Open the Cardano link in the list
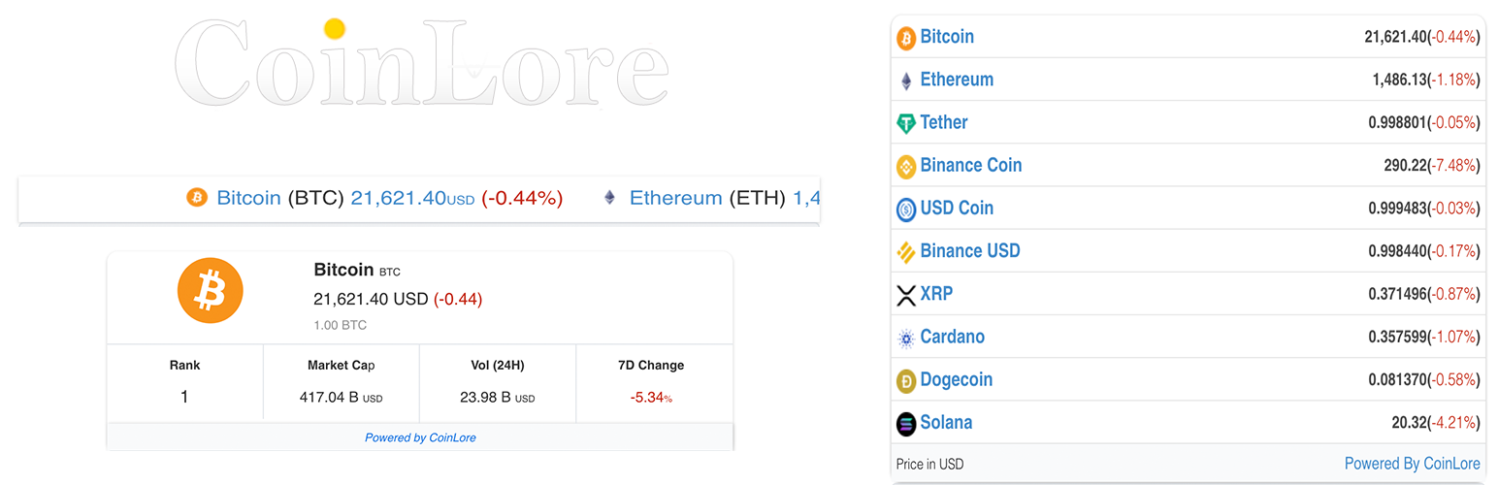This screenshot has height=485, width=1498. tap(952, 338)
